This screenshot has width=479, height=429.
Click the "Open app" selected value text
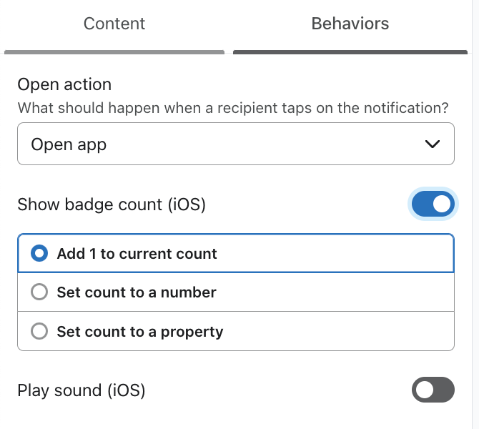point(69,144)
